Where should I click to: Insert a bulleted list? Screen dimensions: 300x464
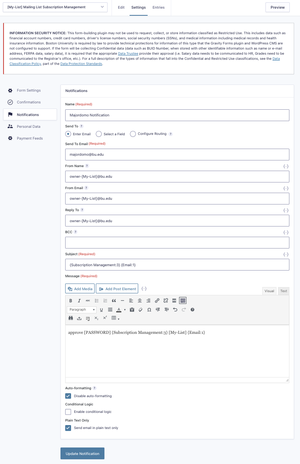[97, 301]
